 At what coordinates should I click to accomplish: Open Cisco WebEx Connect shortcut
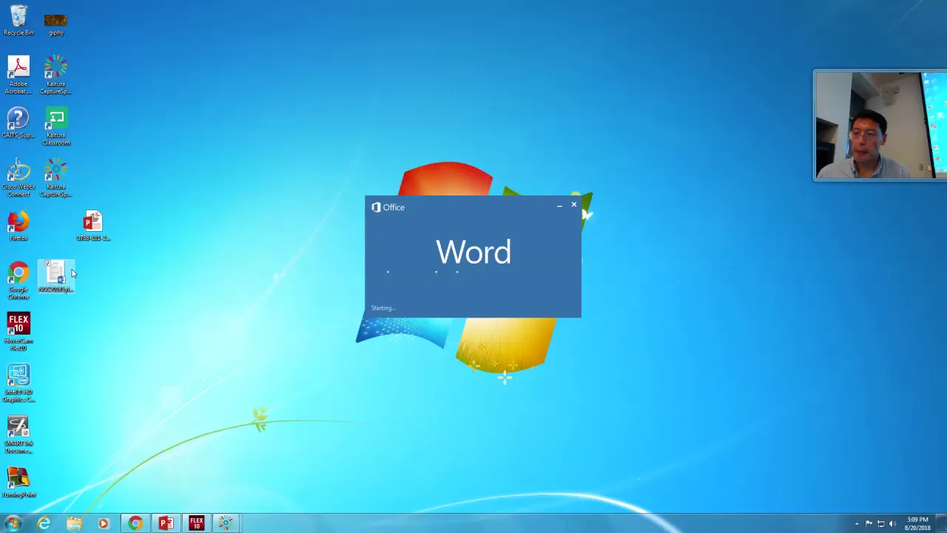click(18, 178)
